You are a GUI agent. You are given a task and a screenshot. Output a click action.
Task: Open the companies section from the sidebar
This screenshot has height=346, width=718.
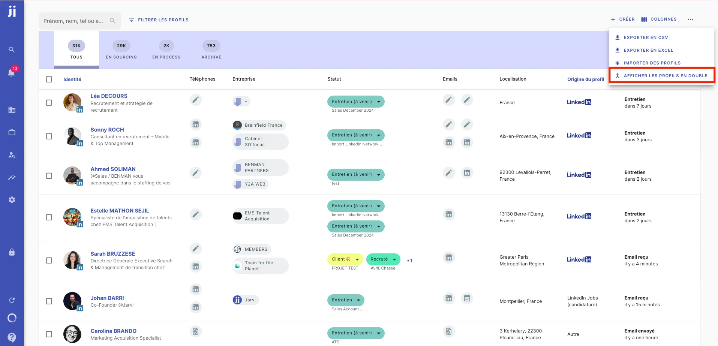click(x=12, y=110)
